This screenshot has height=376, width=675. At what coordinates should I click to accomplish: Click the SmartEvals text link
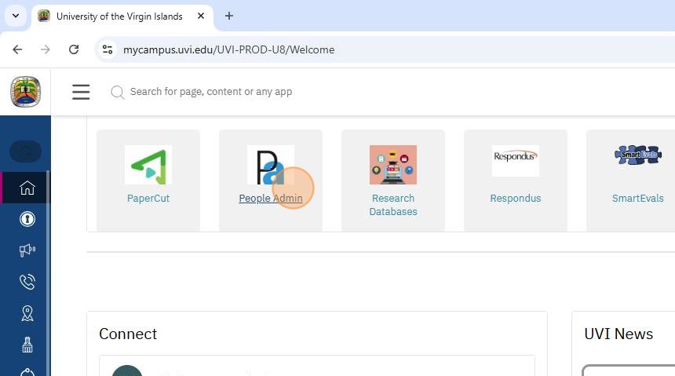637,199
